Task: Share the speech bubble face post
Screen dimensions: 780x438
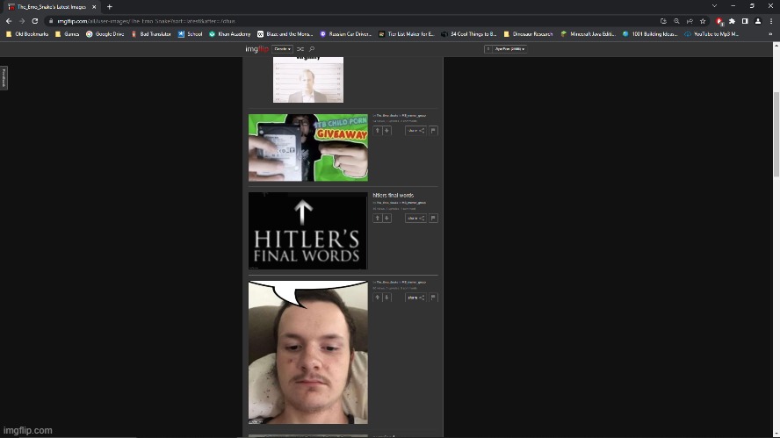Action: [415, 298]
